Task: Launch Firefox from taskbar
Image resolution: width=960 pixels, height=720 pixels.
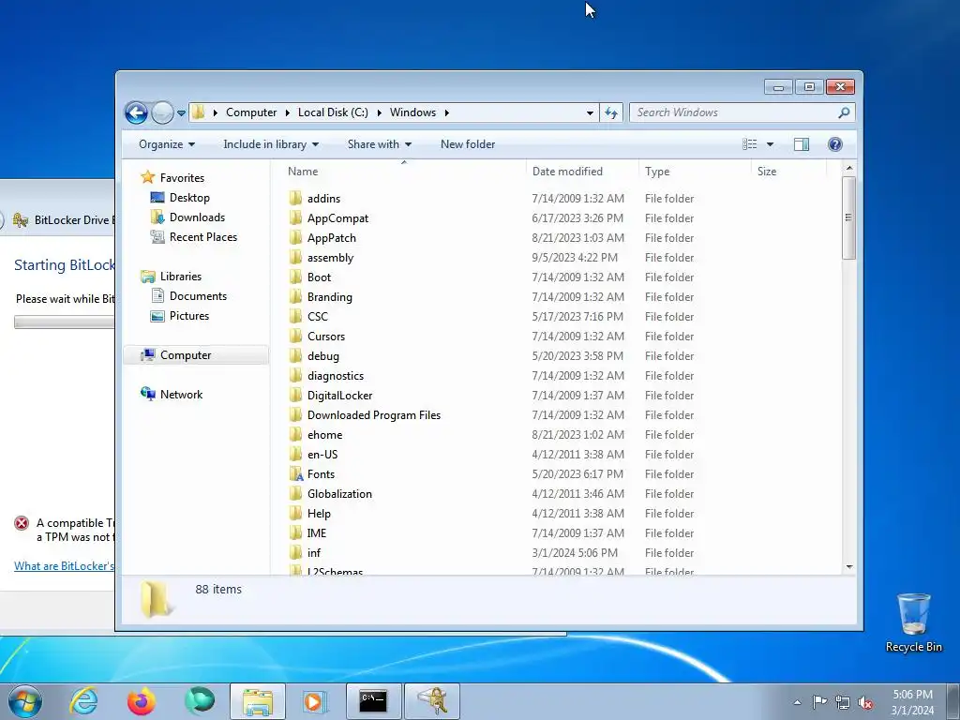Action: (141, 701)
